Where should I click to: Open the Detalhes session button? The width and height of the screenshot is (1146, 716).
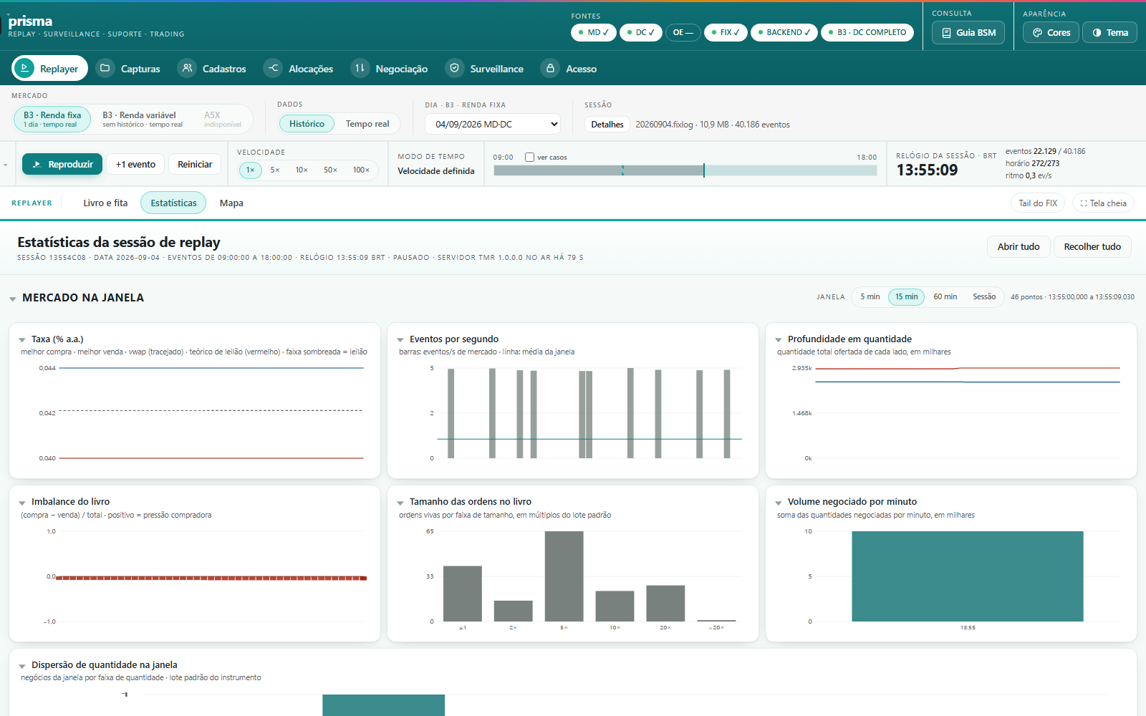point(607,125)
